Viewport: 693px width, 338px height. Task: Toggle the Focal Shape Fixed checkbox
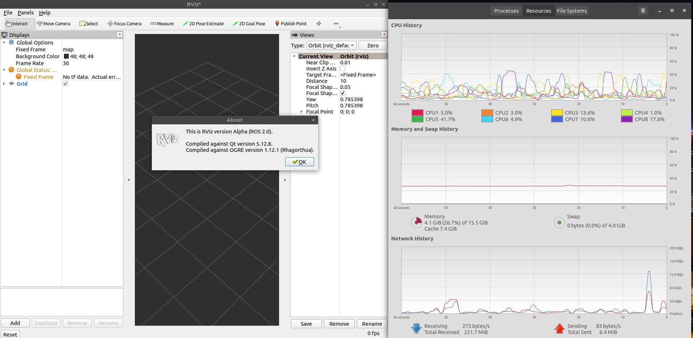point(343,93)
